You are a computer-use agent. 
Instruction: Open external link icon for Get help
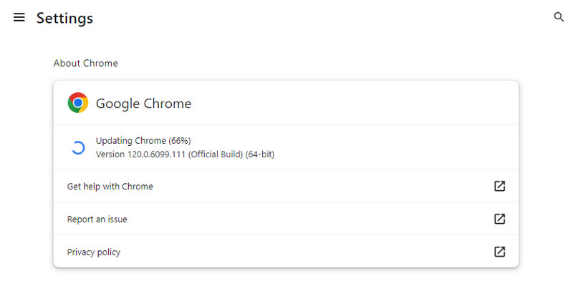coord(500,186)
